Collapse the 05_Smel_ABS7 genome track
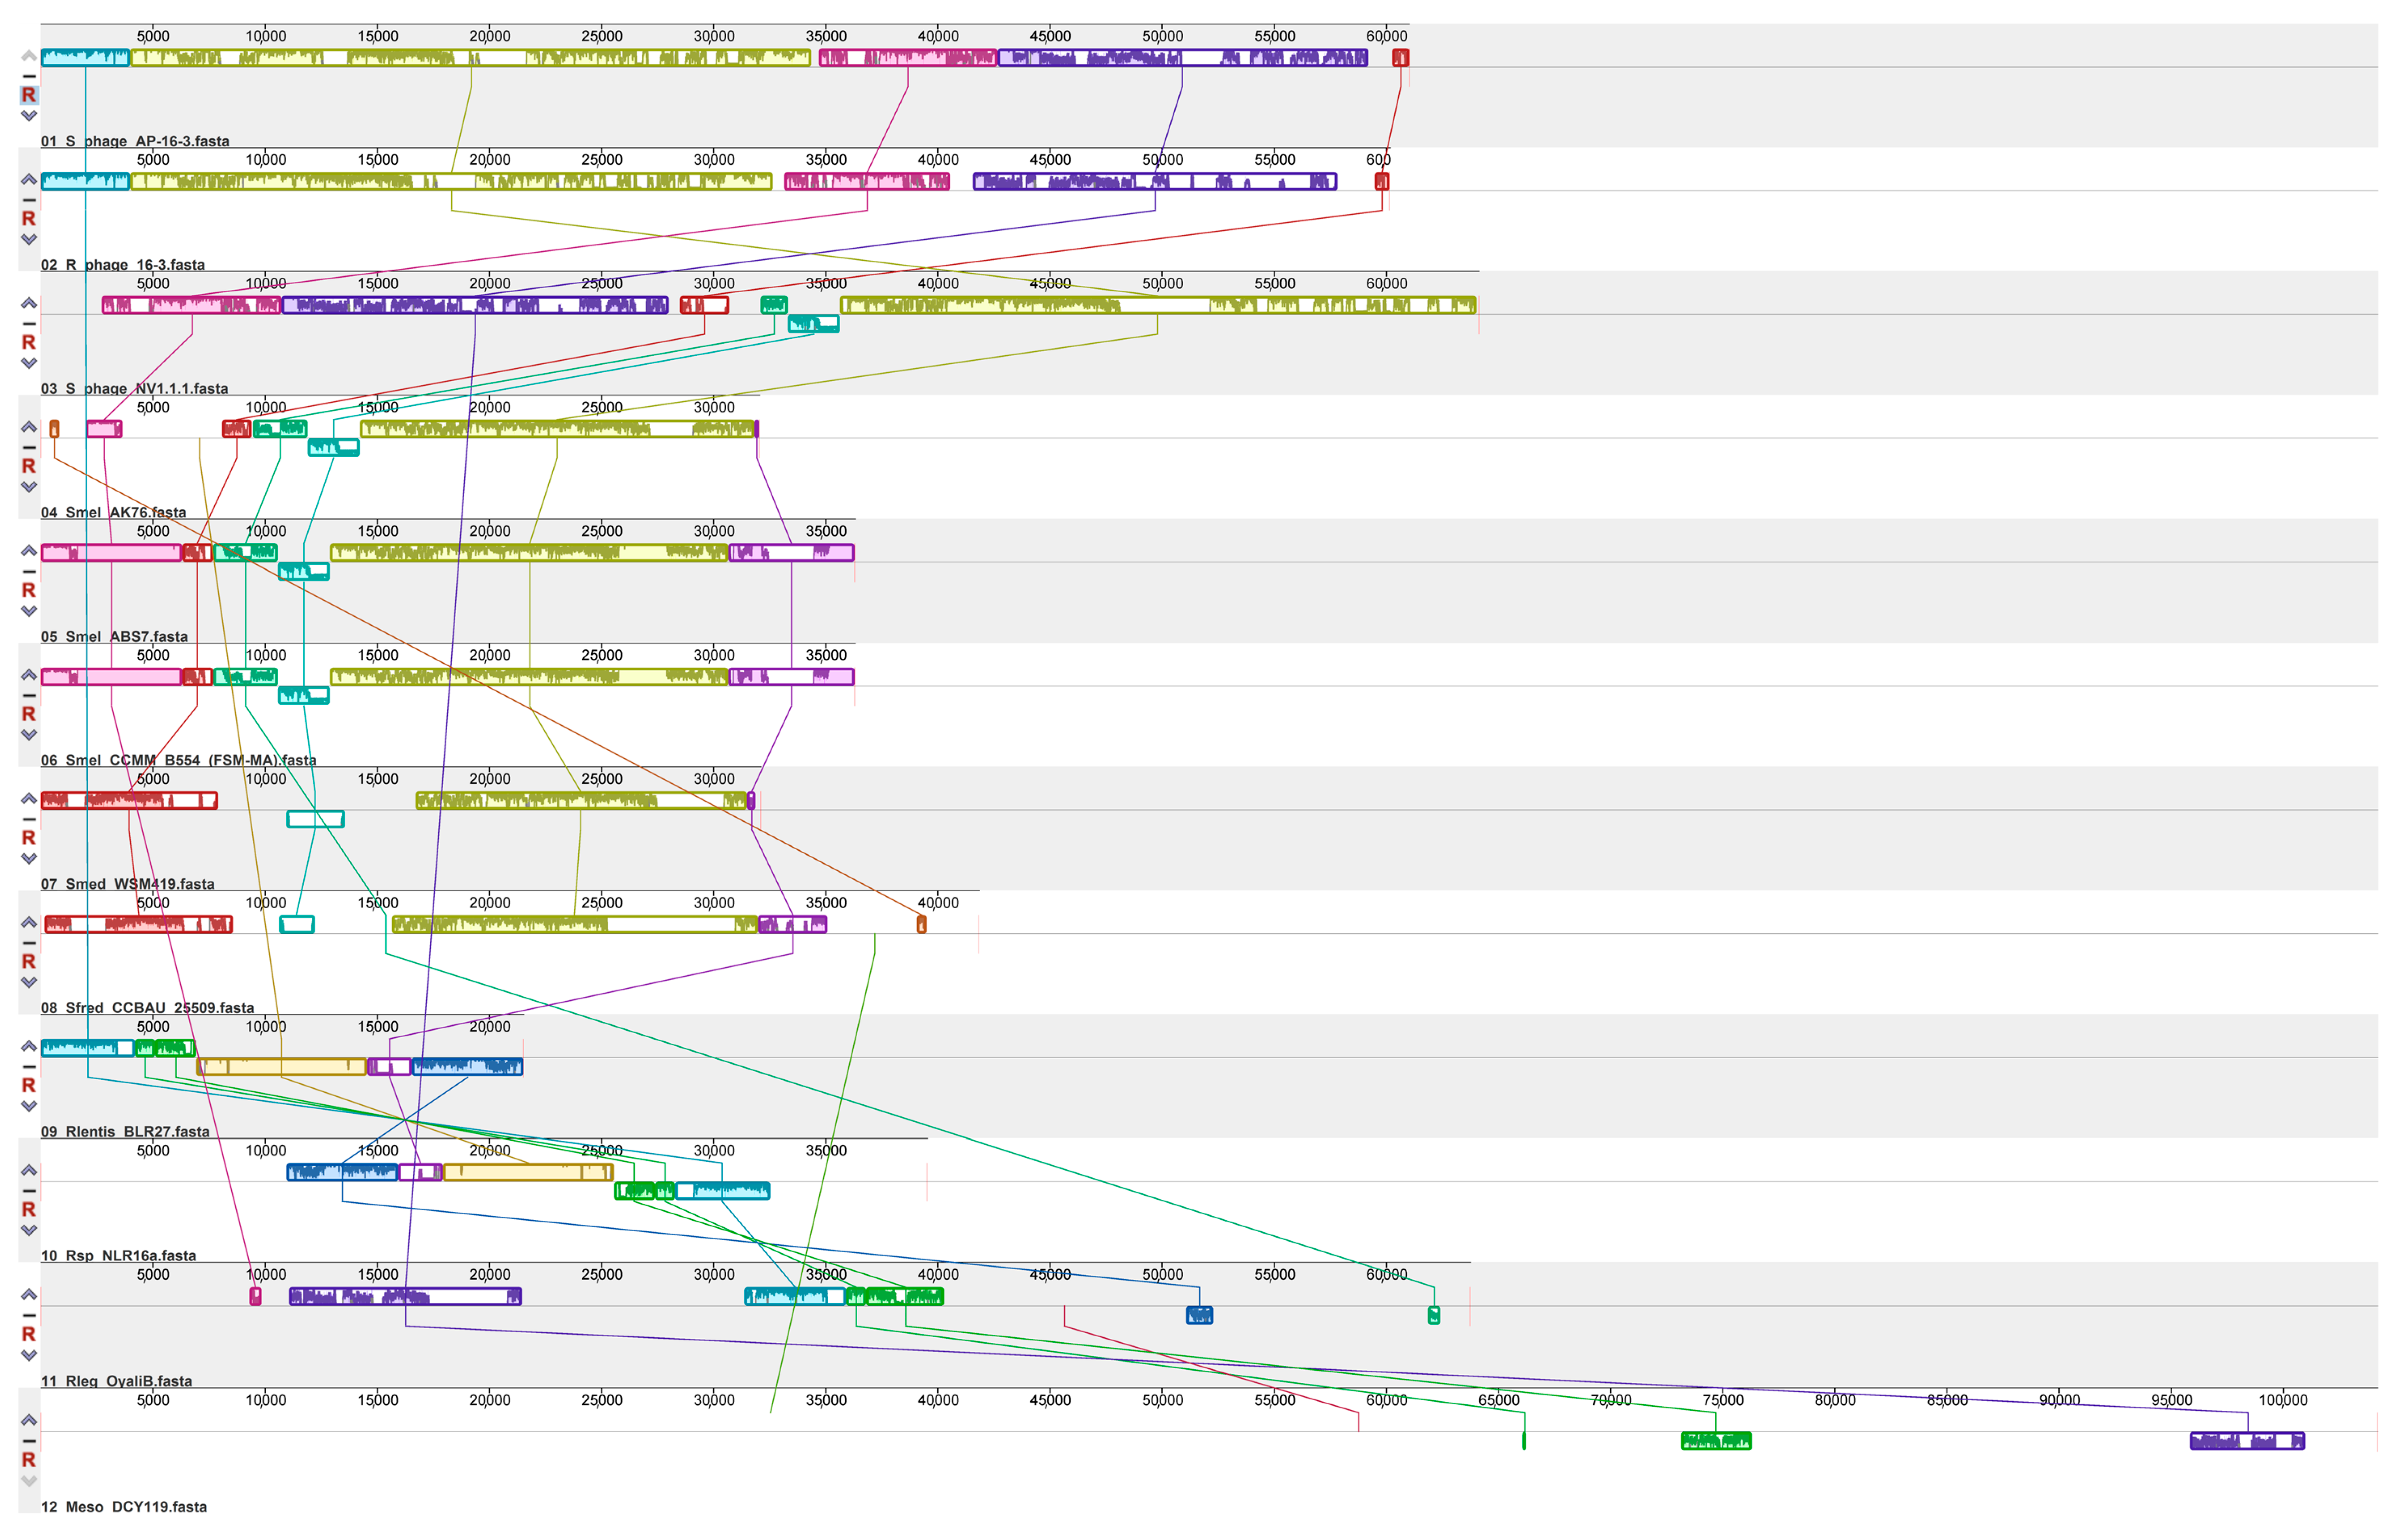 point(29,572)
